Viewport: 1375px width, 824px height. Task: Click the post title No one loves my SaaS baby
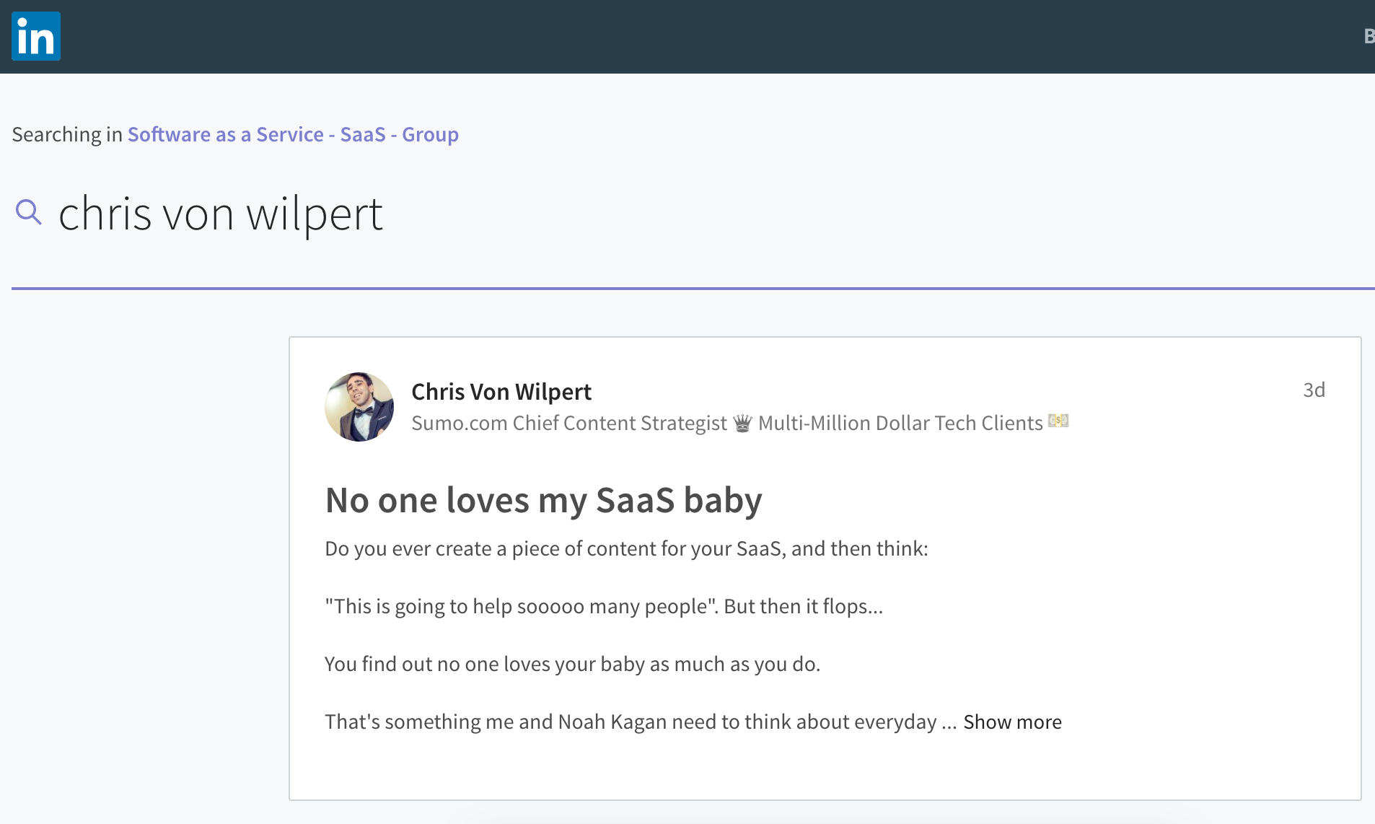pyautogui.click(x=543, y=499)
